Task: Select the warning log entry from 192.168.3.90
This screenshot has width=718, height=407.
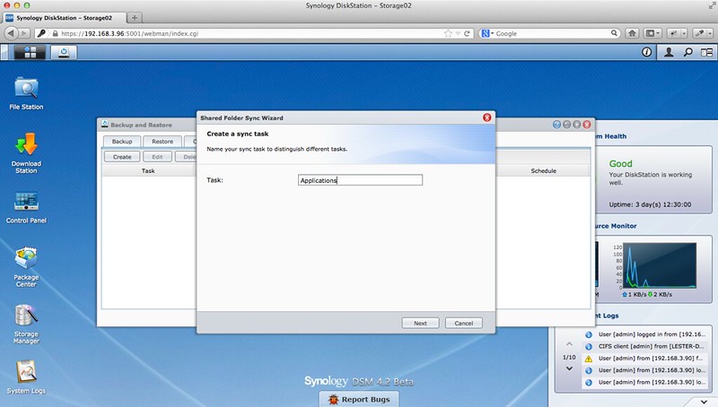Action: 645,358
